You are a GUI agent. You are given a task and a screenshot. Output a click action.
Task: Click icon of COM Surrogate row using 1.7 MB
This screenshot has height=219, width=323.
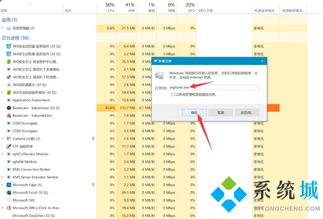9,124
